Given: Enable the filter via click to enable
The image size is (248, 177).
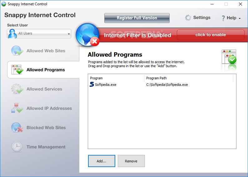Looking at the screenshot, I should [x=211, y=35].
